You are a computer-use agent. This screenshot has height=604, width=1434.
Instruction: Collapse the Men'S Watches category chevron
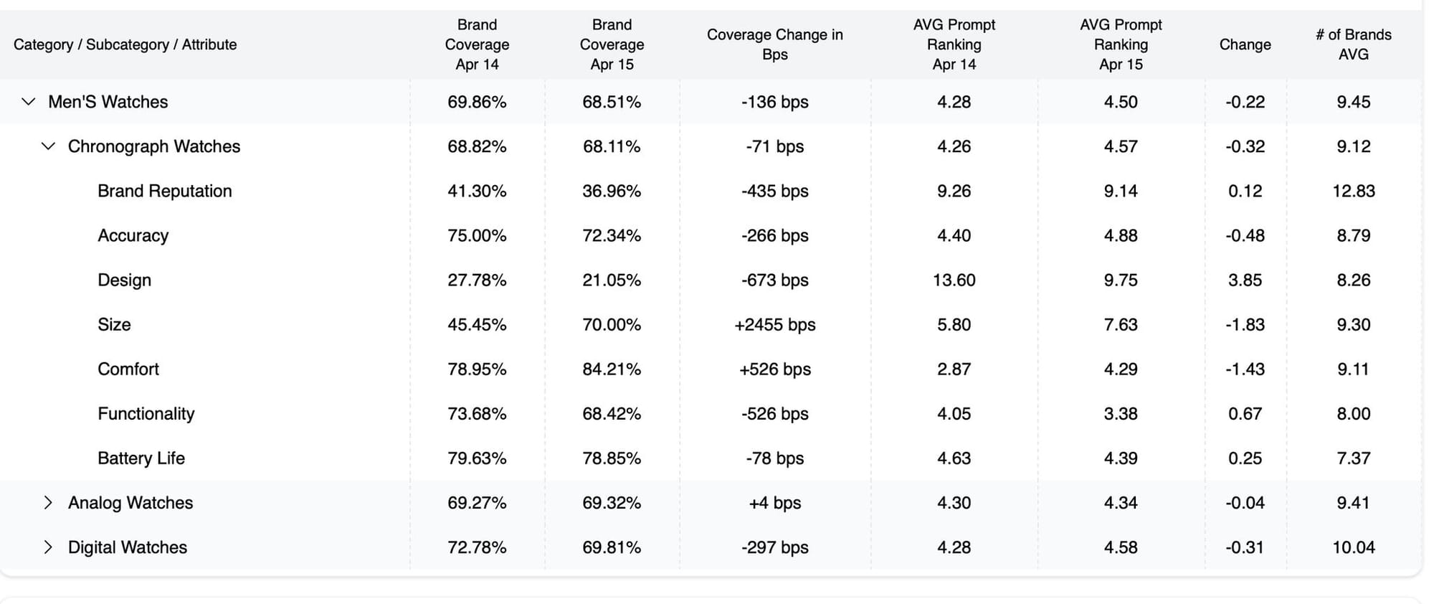point(29,102)
